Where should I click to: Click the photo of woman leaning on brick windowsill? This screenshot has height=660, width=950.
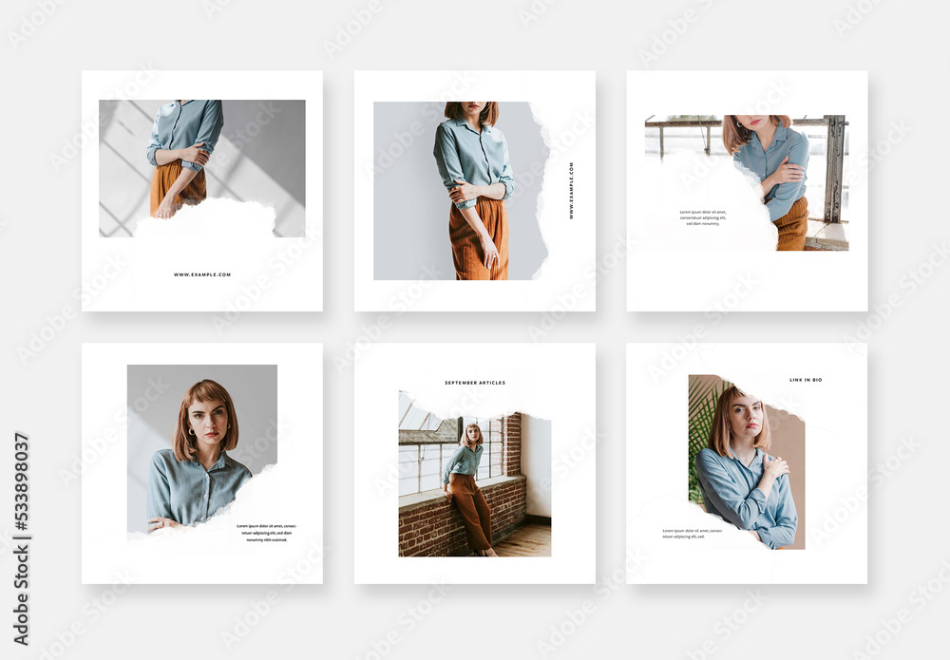(475, 474)
